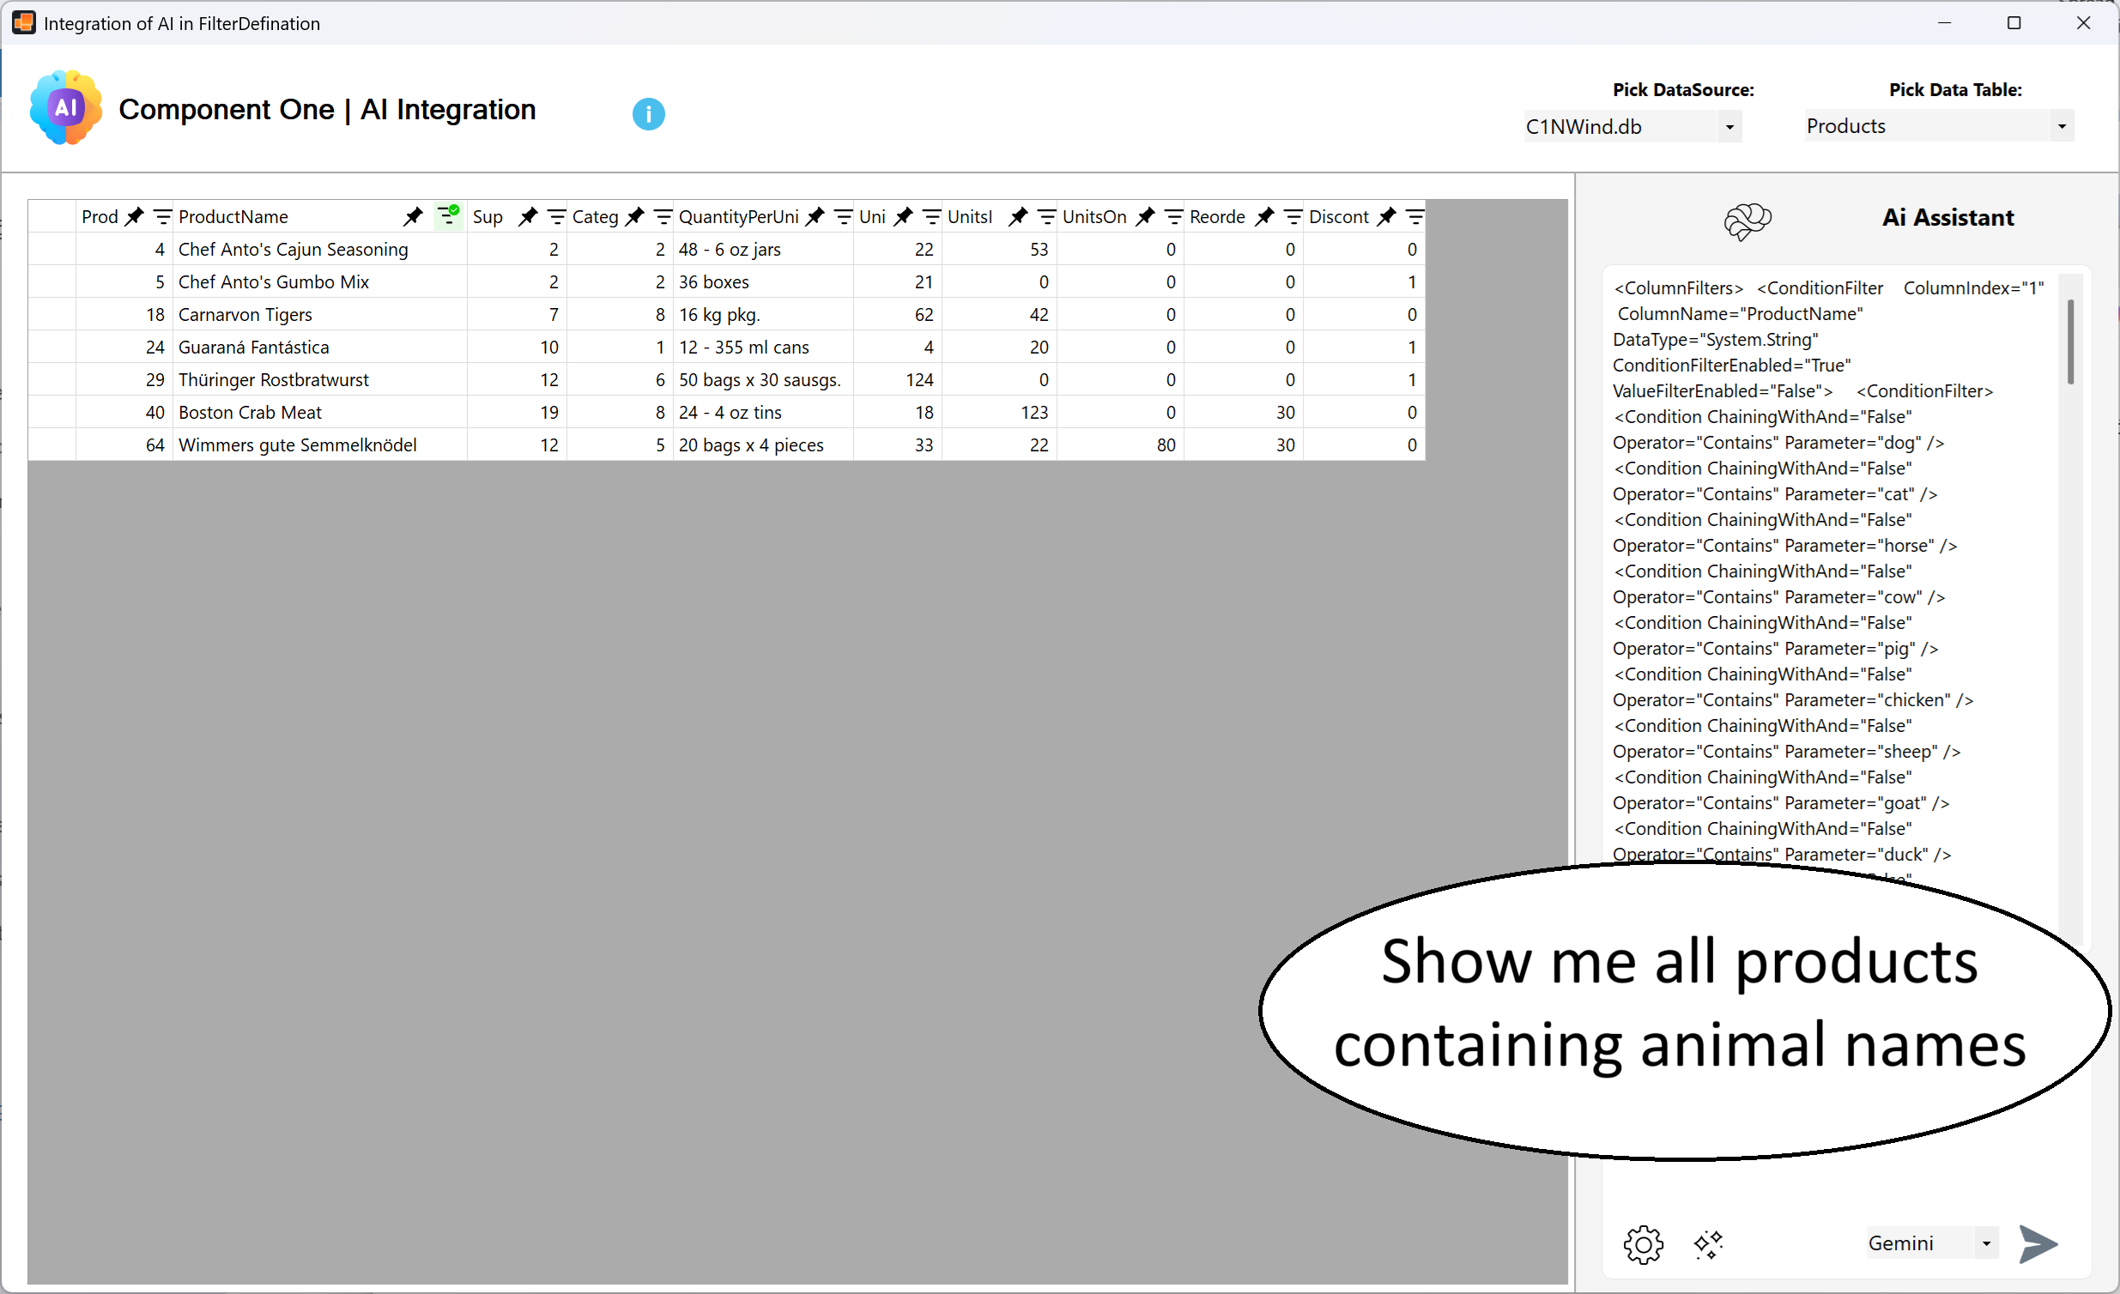Pin the Sup column
Image resolution: width=2120 pixels, height=1294 pixels.
[x=527, y=217]
